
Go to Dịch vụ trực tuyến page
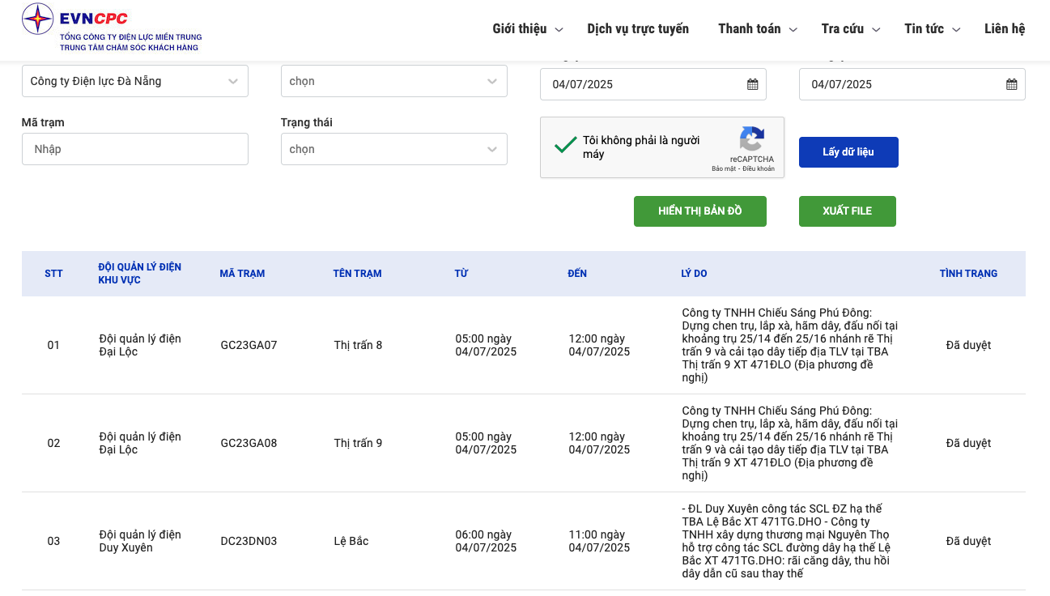638,29
